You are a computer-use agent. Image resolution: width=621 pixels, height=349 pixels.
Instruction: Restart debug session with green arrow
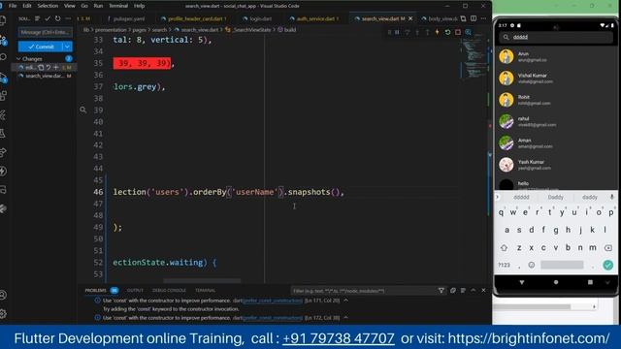(447, 32)
